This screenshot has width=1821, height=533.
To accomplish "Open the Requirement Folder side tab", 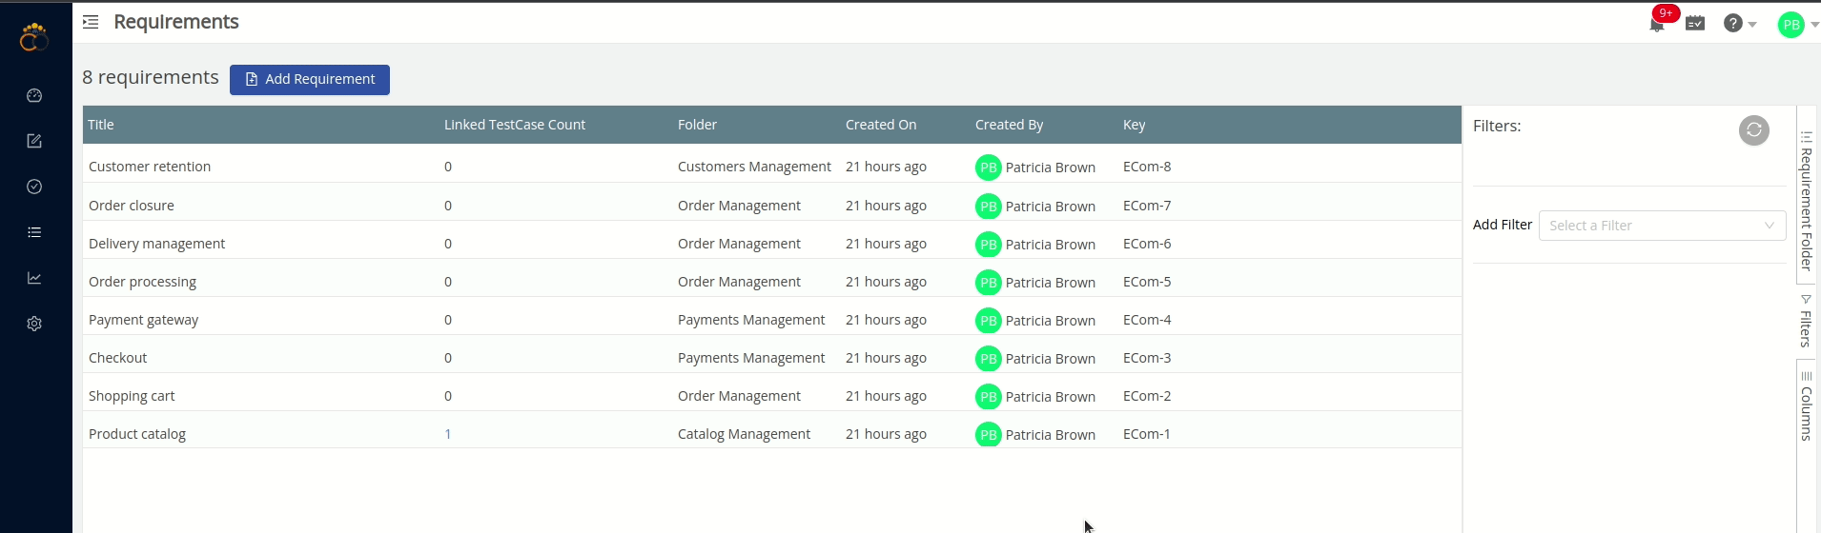I will (x=1806, y=202).
